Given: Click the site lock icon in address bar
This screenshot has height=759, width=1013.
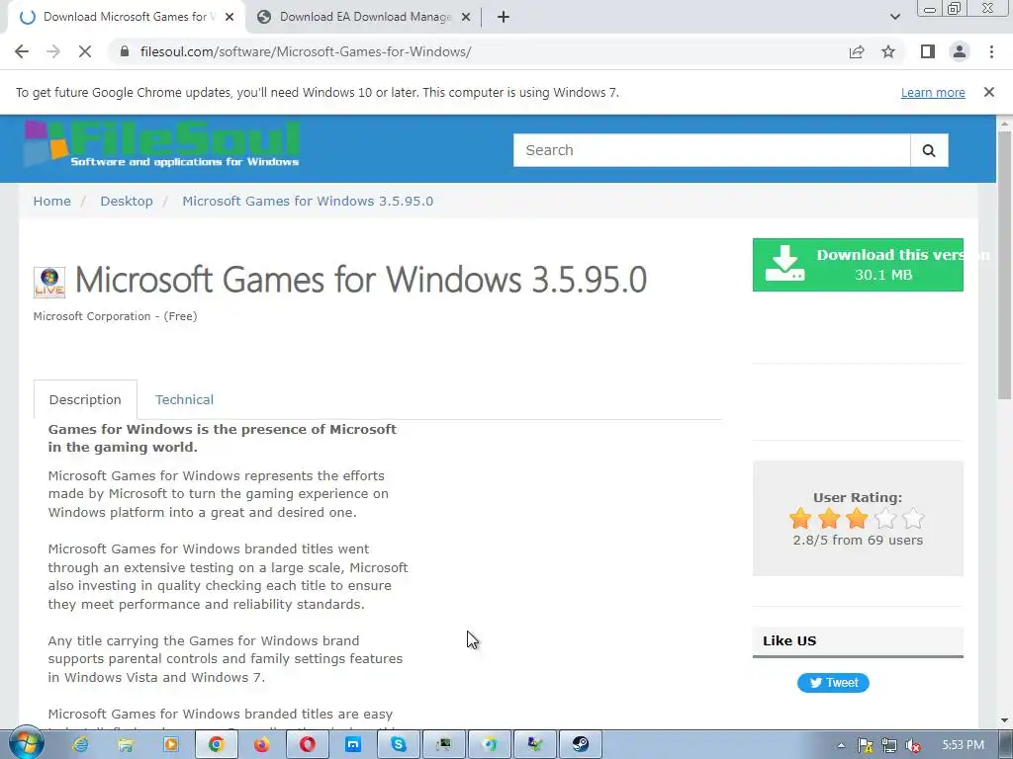Looking at the screenshot, I should tap(125, 51).
